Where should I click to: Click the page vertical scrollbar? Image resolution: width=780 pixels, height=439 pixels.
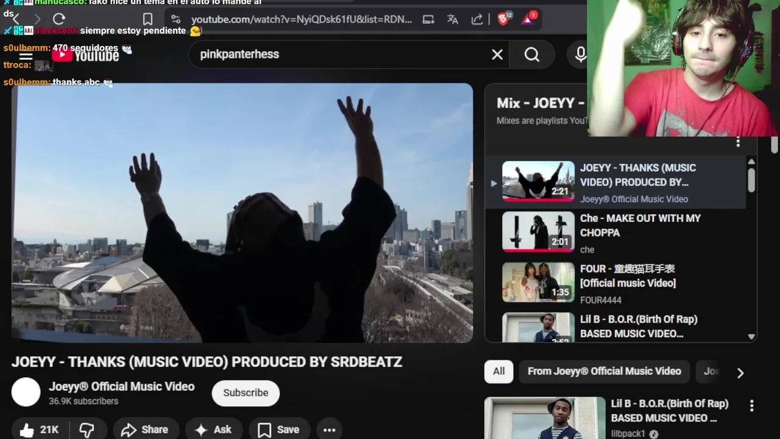coord(775,145)
